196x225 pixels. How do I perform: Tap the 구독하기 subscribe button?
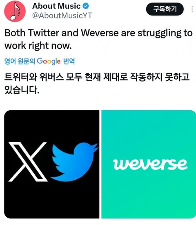[x=165, y=9]
